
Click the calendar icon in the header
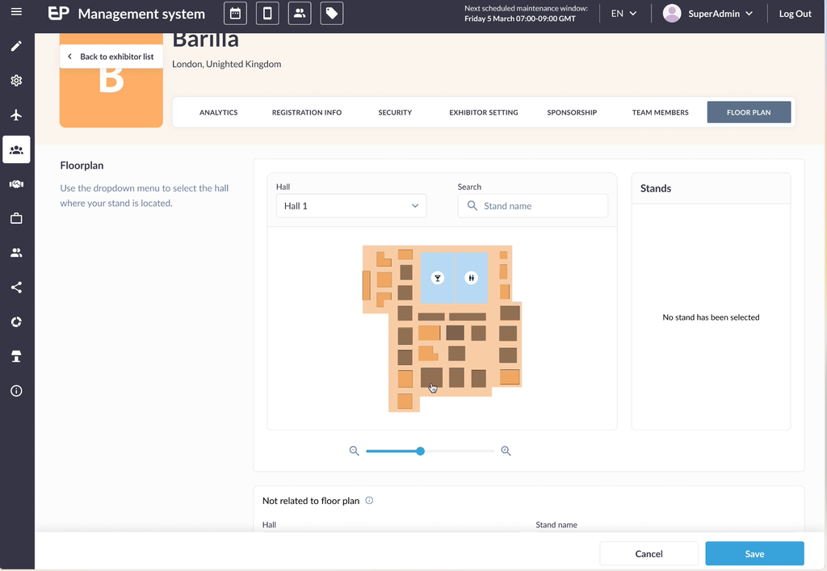(x=235, y=14)
